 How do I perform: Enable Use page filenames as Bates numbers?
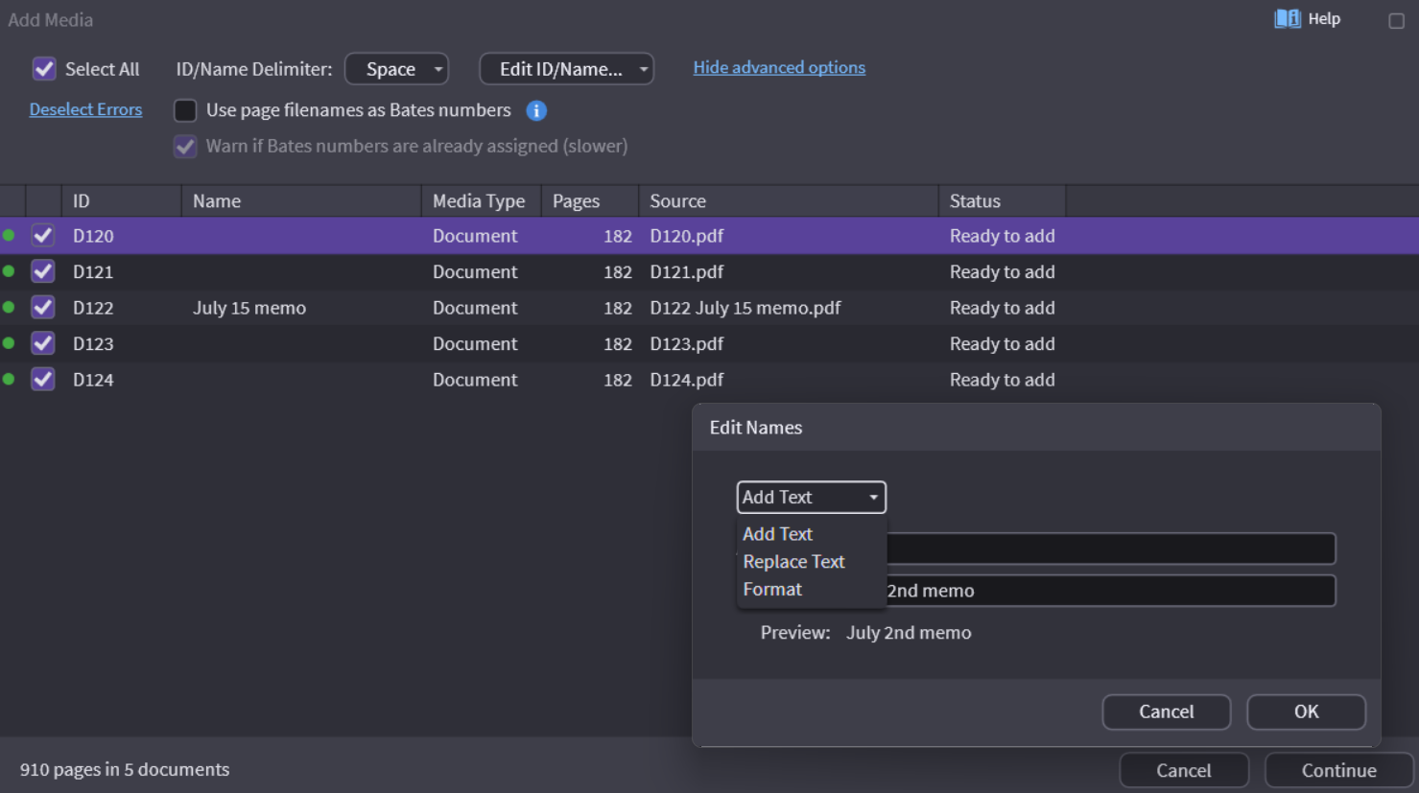tap(185, 111)
